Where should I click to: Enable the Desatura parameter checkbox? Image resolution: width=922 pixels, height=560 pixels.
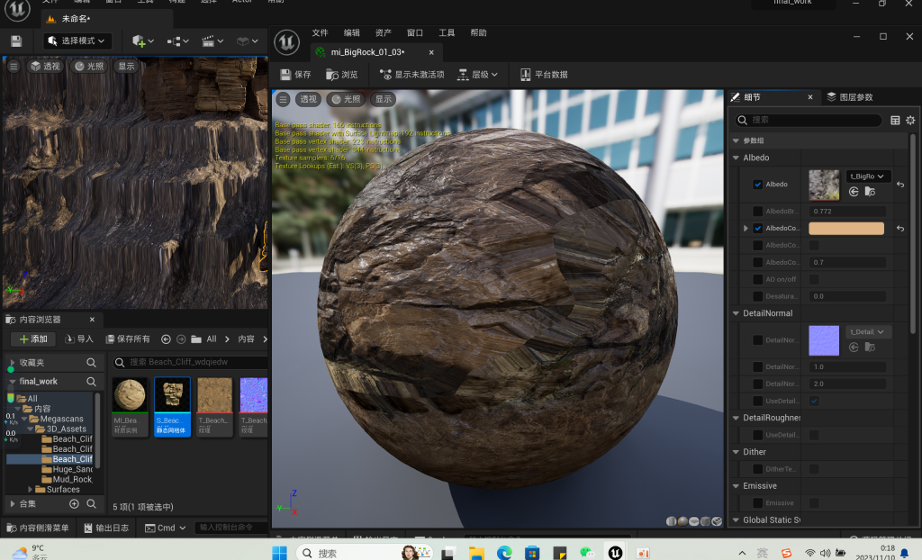[x=757, y=296]
